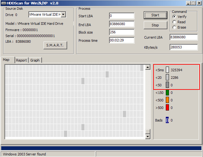Select the Erase command option
Screen dimensions: 203x157
point(174,27)
